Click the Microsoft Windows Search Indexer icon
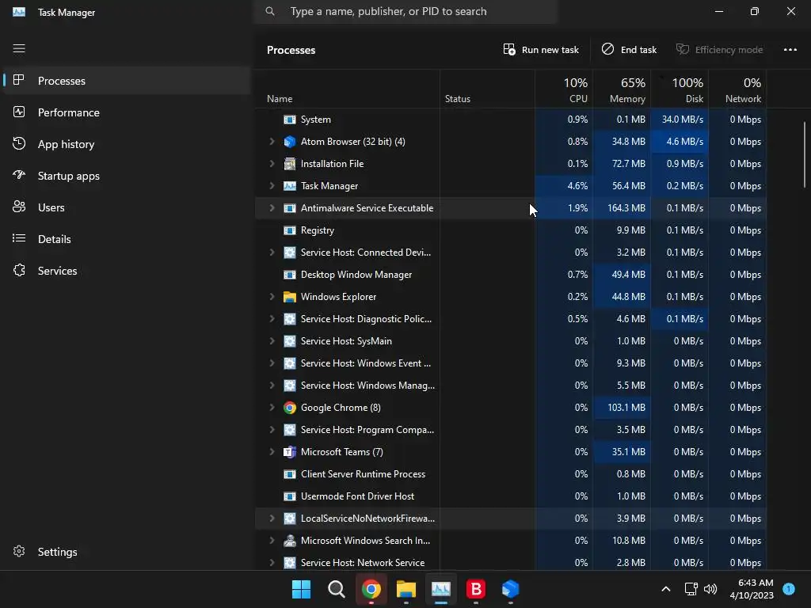The image size is (811, 608). pyautogui.click(x=290, y=540)
